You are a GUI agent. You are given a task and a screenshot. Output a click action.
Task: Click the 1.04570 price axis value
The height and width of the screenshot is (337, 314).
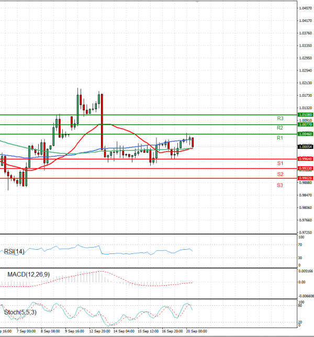point(306,8)
